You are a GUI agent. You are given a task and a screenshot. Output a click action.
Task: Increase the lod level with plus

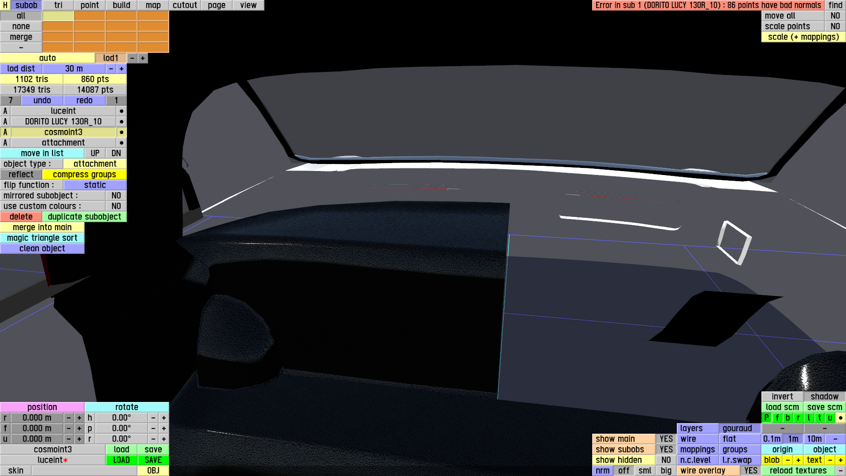pyautogui.click(x=142, y=58)
